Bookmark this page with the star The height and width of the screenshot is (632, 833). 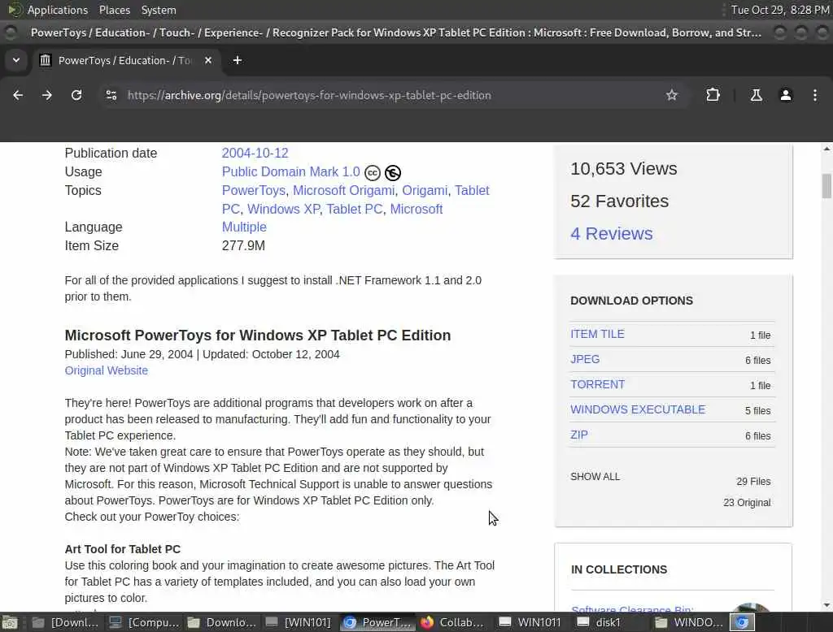(671, 95)
